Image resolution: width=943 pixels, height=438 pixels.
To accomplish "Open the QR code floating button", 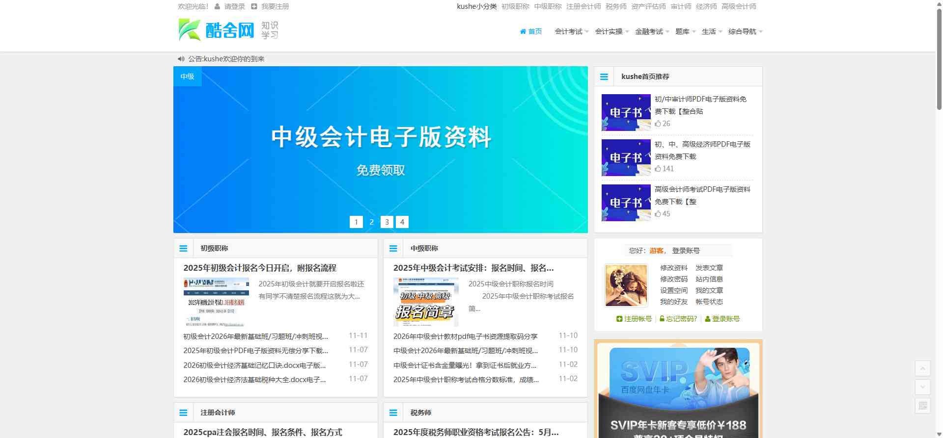I will click(922, 406).
